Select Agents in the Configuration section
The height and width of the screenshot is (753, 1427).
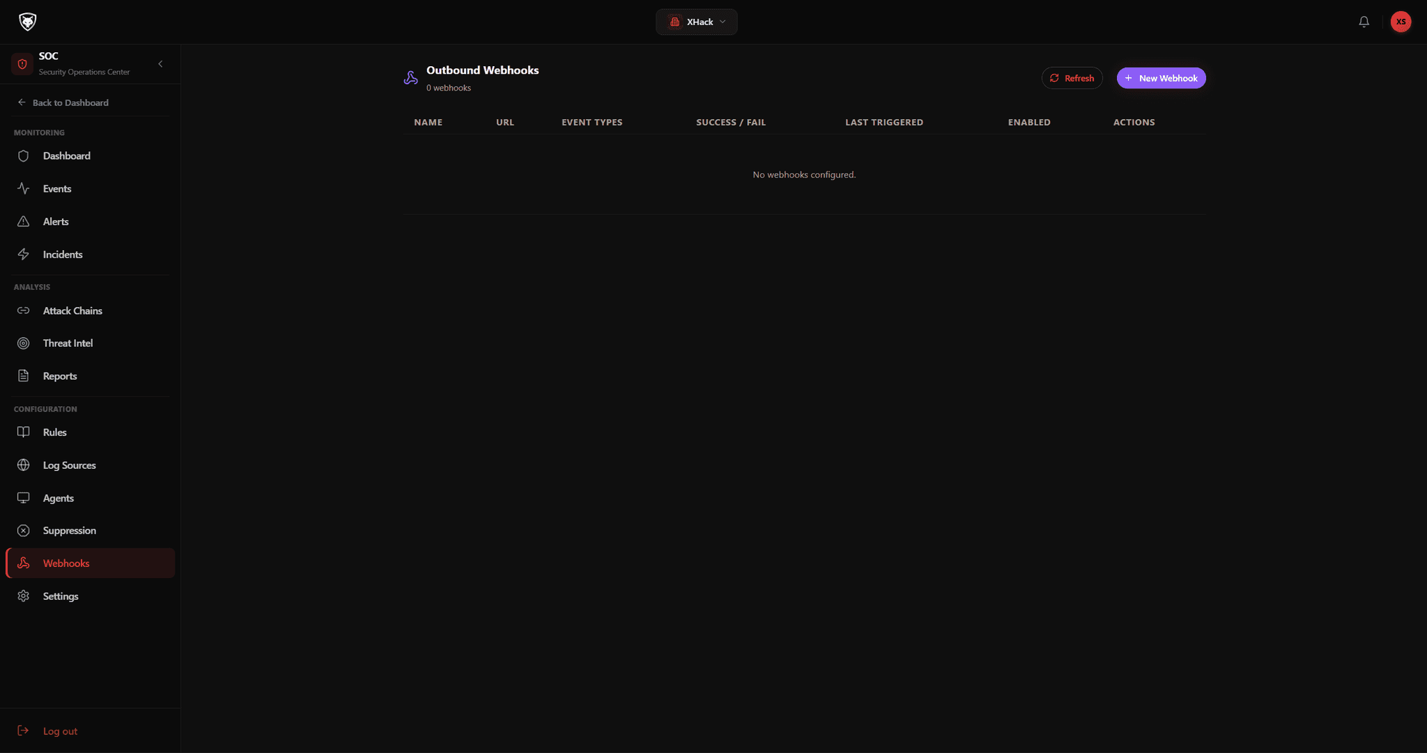(x=90, y=498)
